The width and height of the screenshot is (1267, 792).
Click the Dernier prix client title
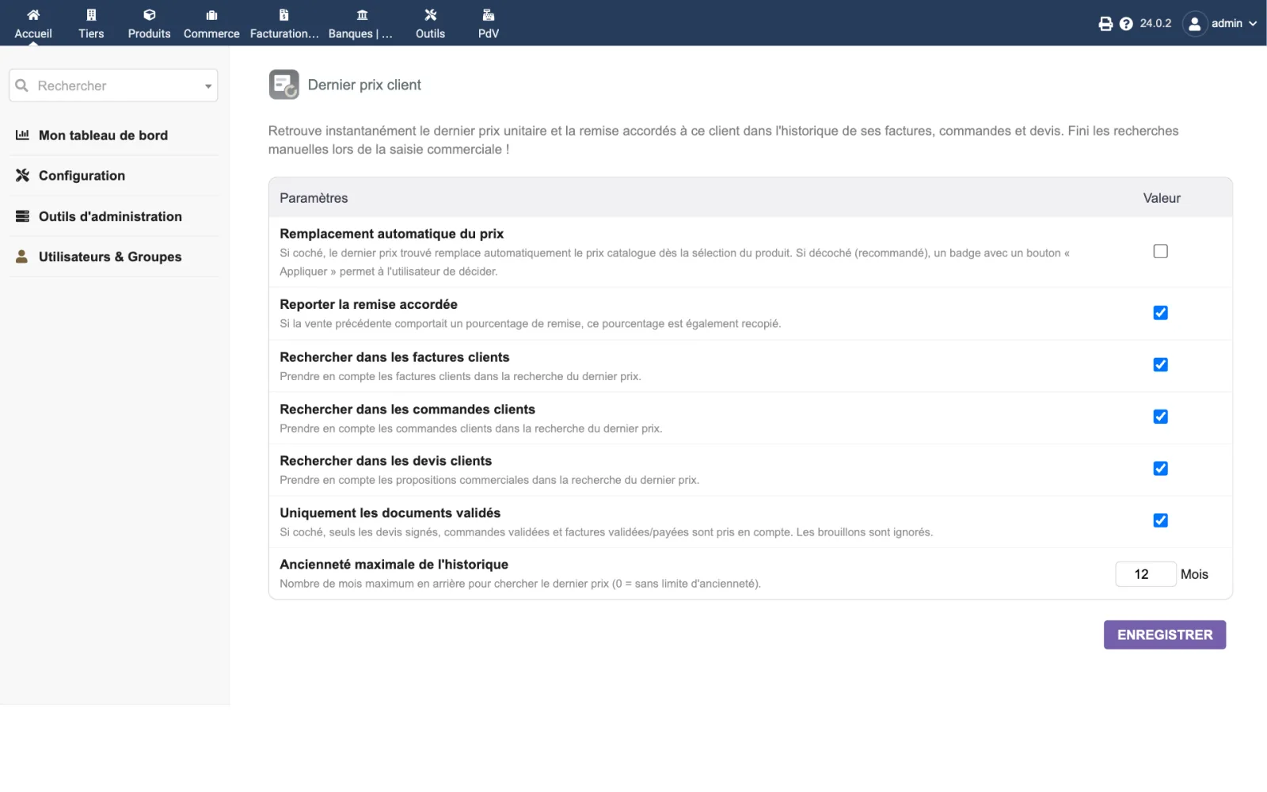[x=364, y=85]
